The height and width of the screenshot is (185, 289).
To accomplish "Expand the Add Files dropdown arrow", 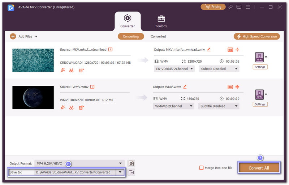I will pyautogui.click(x=36, y=37).
